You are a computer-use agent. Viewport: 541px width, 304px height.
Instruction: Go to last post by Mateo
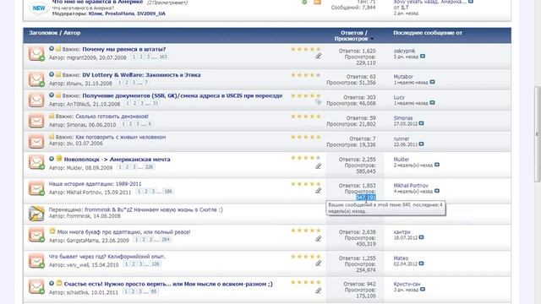click(x=421, y=263)
